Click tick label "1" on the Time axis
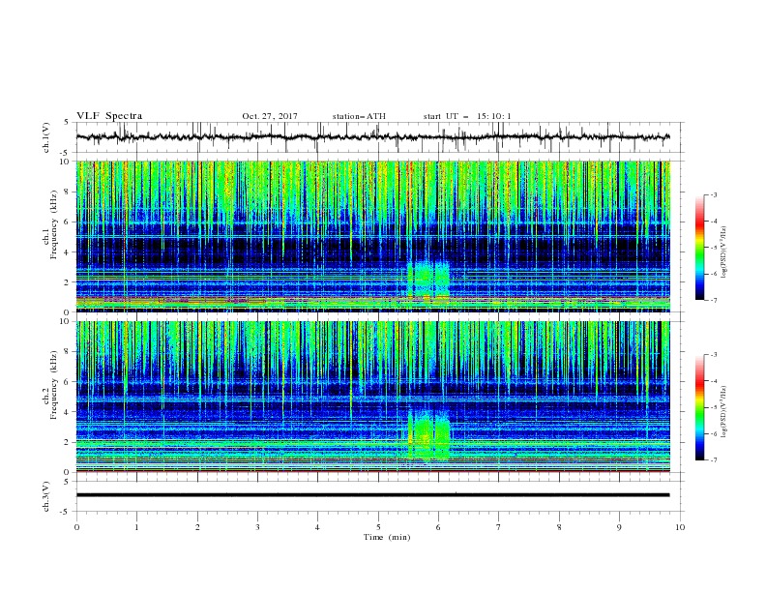Screen dimensions: 766x592 point(136,527)
